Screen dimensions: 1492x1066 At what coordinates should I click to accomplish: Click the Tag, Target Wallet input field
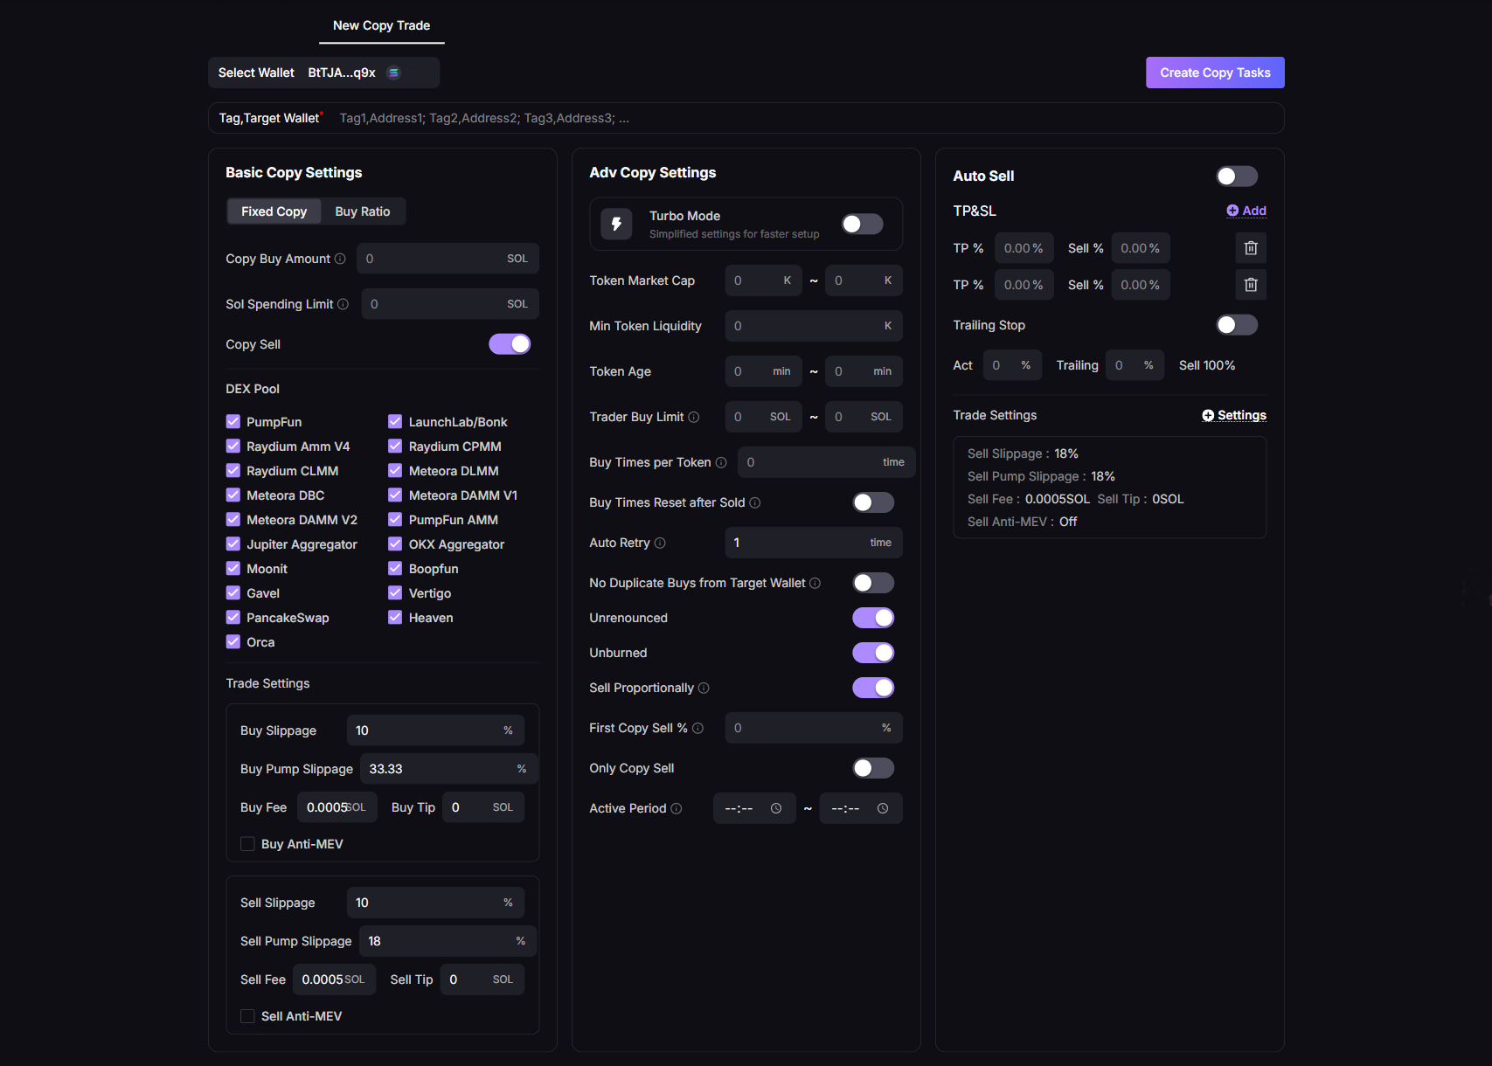click(x=787, y=118)
